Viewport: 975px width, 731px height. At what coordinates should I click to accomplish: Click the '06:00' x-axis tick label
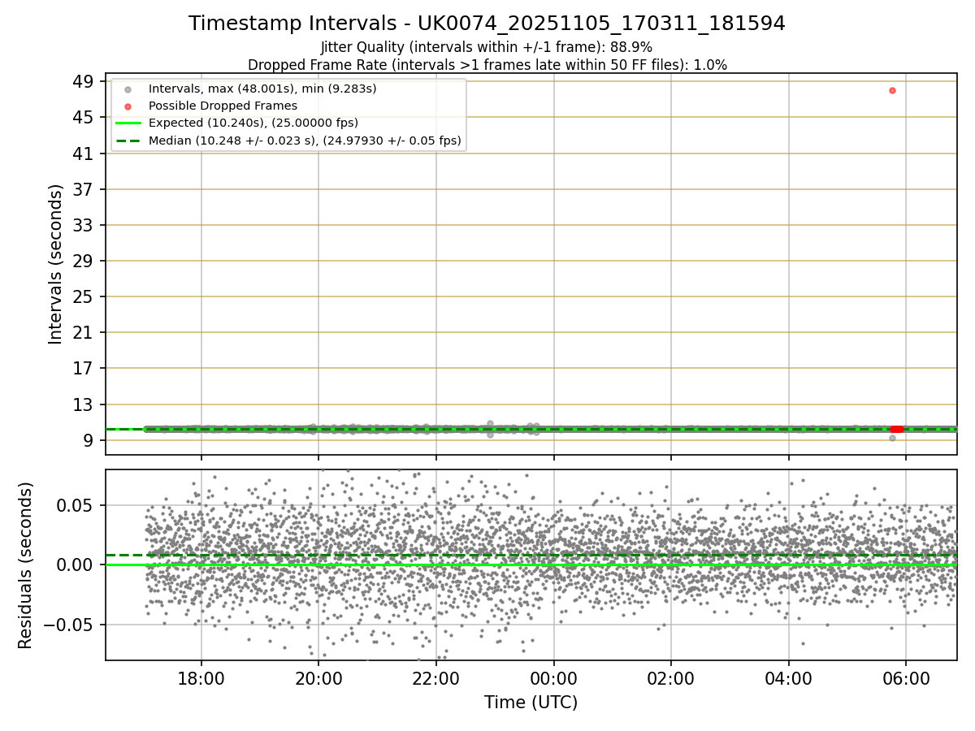[906, 679]
